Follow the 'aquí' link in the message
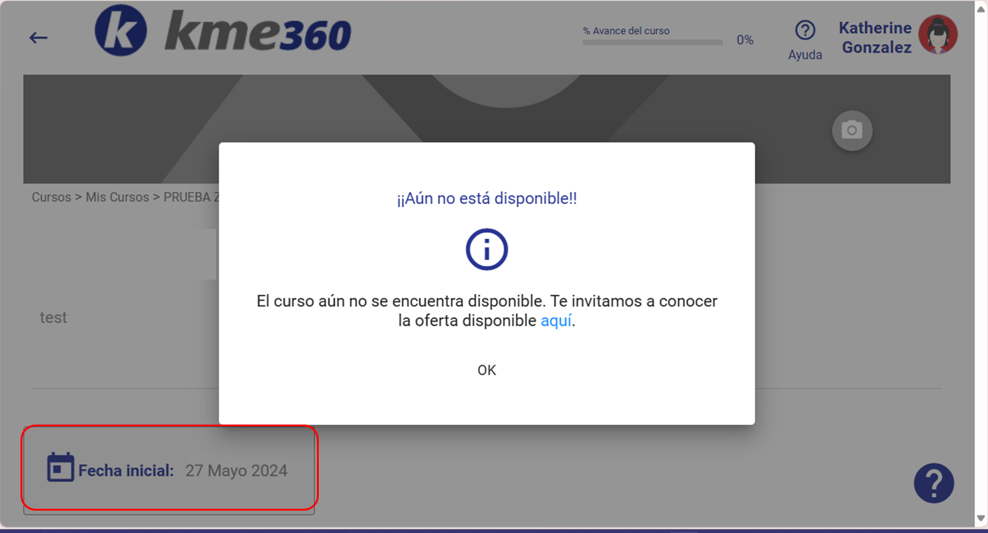988x533 pixels. (x=556, y=321)
